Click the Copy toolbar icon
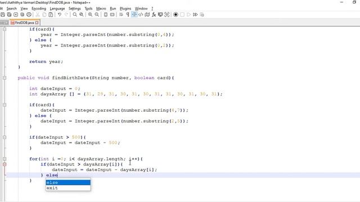 click(44, 15)
